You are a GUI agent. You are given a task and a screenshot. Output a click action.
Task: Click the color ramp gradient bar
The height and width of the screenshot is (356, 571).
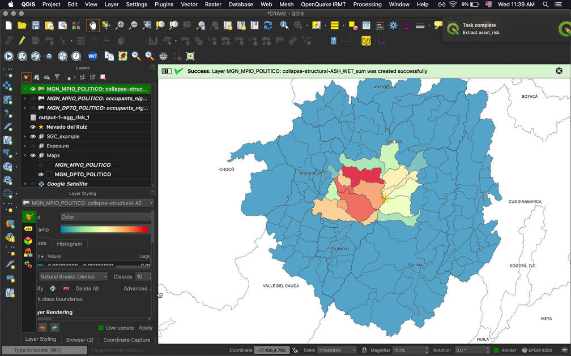(x=104, y=229)
